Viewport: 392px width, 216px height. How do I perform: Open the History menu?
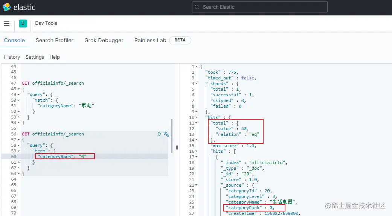pos(12,57)
